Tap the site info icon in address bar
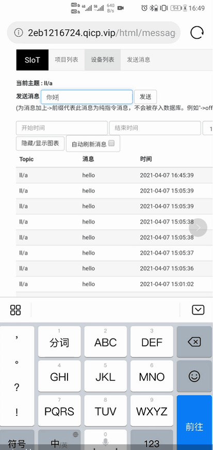 [19, 33]
